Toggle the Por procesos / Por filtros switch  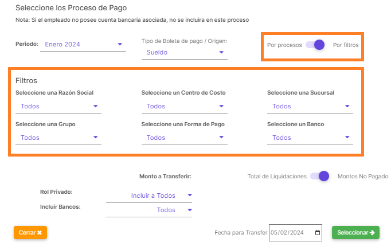(316, 45)
